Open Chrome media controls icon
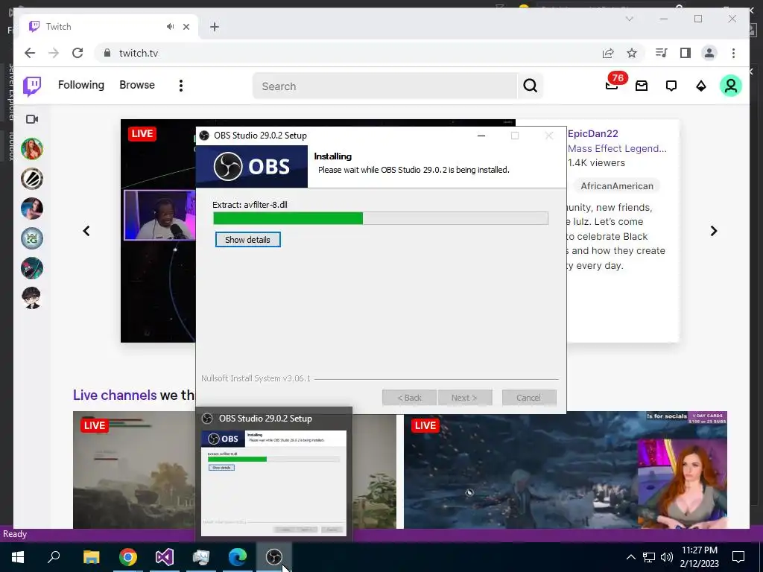This screenshot has height=572, width=763. coord(661,53)
